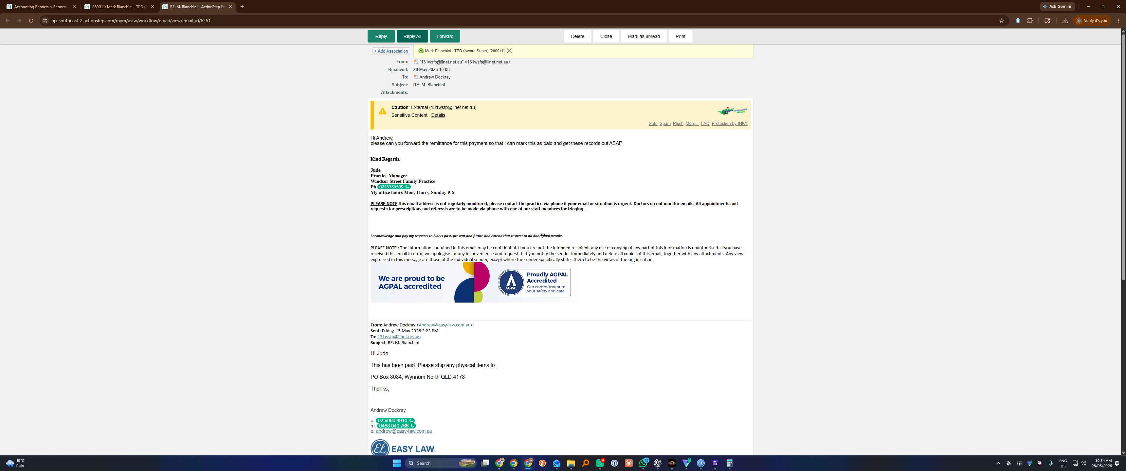Print the email
This screenshot has height=471, width=1126.
point(680,36)
